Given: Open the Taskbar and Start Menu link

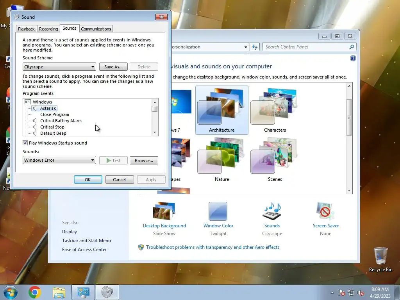Looking at the screenshot, I should tap(86, 241).
